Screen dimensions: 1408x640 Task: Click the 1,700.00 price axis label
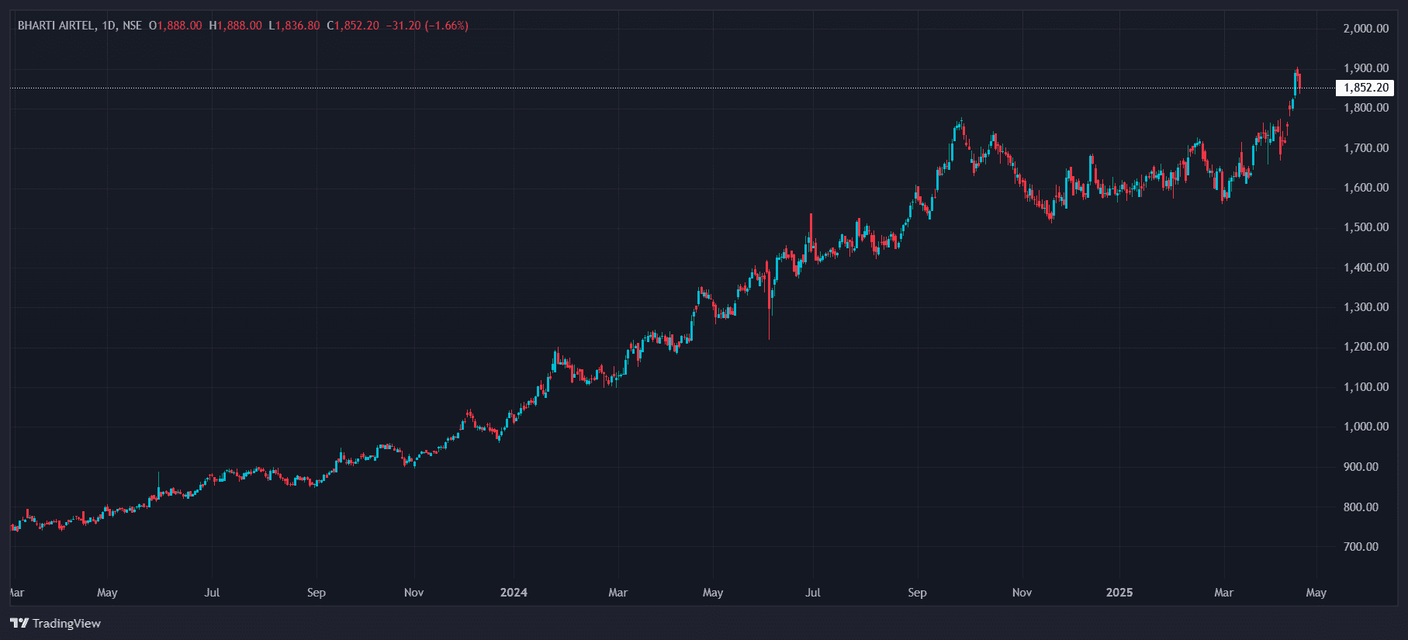(x=1366, y=148)
